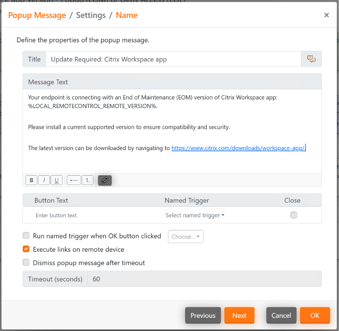
Task: Click the 'Define the properties of the popup message' text
Action: click(x=83, y=40)
